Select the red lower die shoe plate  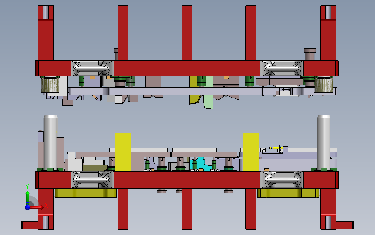point(187,180)
